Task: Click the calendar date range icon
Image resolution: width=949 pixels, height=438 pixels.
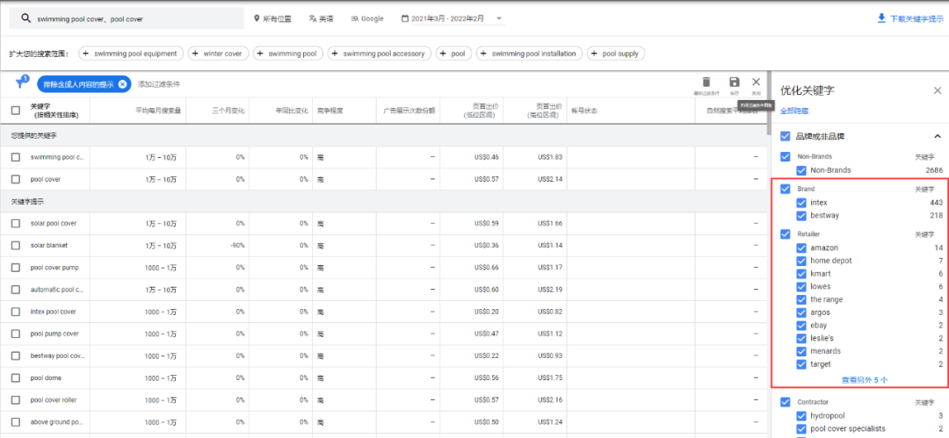Action: (405, 18)
